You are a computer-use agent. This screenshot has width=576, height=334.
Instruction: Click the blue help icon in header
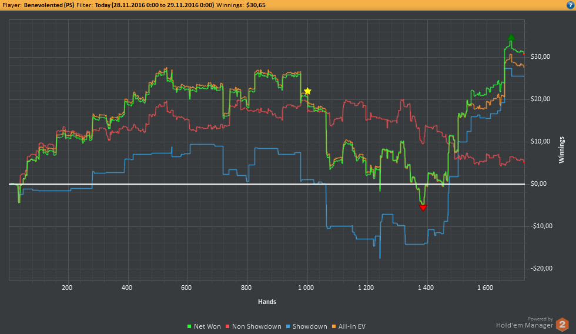click(x=570, y=5)
